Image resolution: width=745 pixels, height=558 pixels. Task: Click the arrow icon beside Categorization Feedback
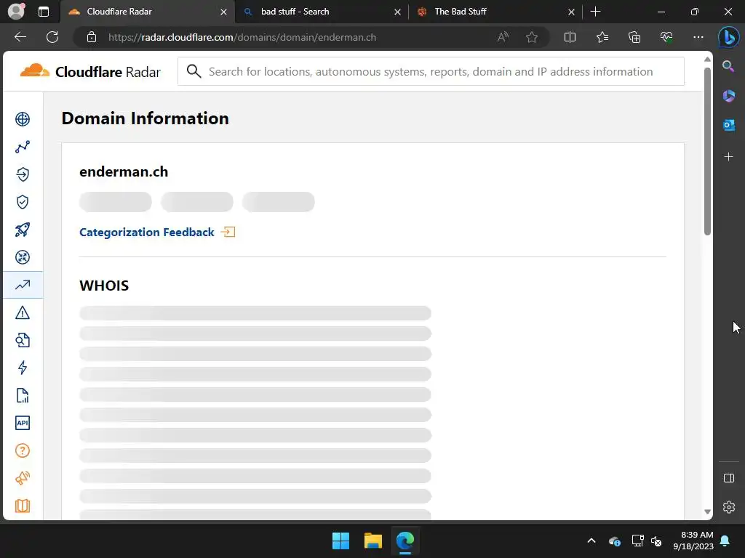228,232
